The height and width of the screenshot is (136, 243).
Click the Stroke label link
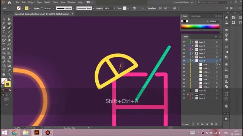point(36,8)
